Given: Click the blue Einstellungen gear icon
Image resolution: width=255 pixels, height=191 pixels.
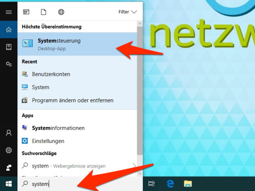Looking at the screenshot, I should [25, 141].
